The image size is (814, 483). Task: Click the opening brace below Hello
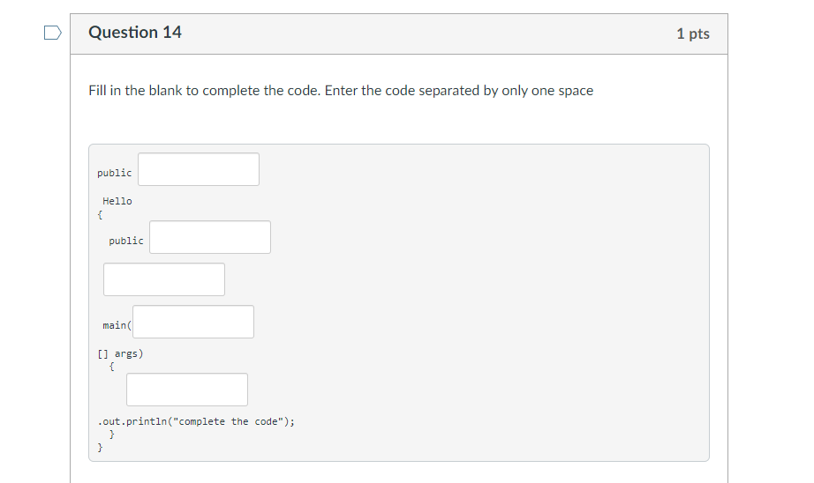point(100,214)
